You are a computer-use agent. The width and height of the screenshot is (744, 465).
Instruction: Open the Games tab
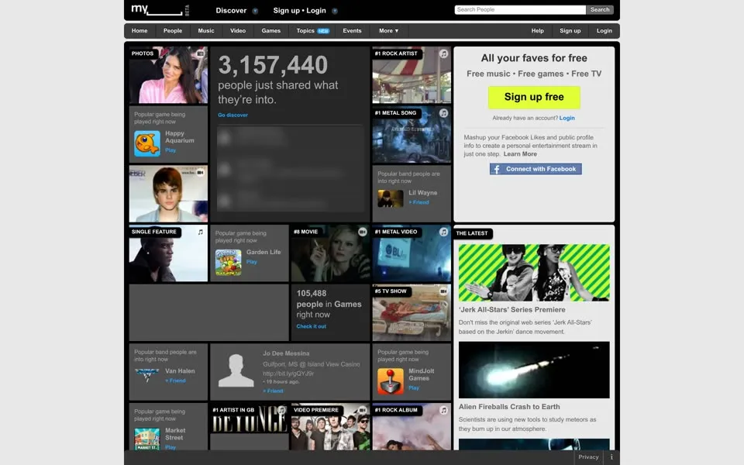[271, 31]
